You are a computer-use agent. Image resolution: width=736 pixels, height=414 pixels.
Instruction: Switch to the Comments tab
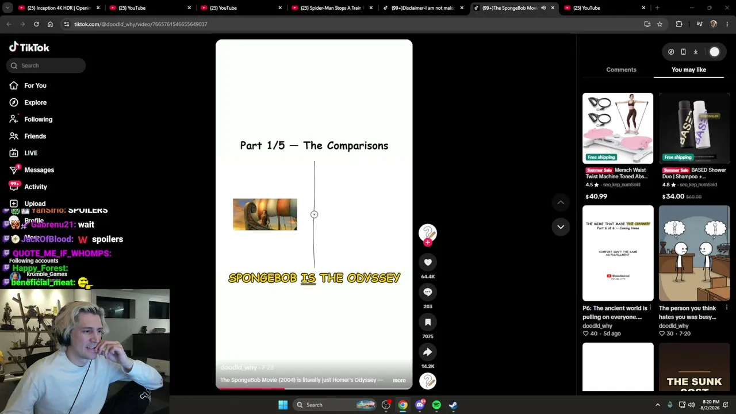(x=621, y=70)
